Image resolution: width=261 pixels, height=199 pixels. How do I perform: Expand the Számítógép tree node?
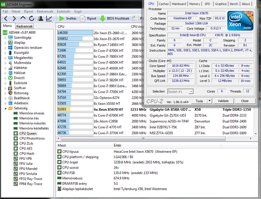[5, 38]
